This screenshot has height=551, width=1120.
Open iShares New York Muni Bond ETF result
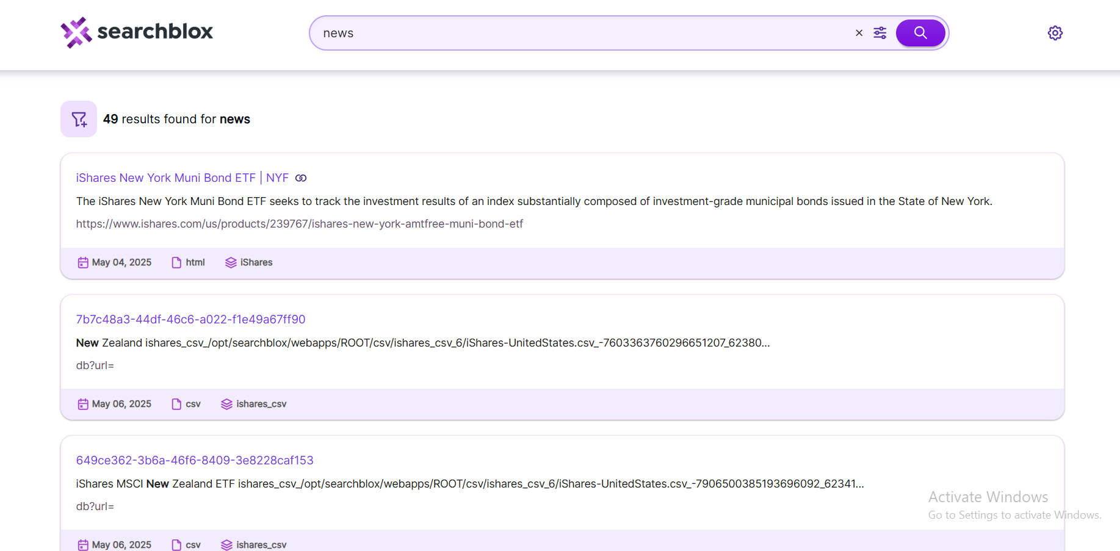182,178
